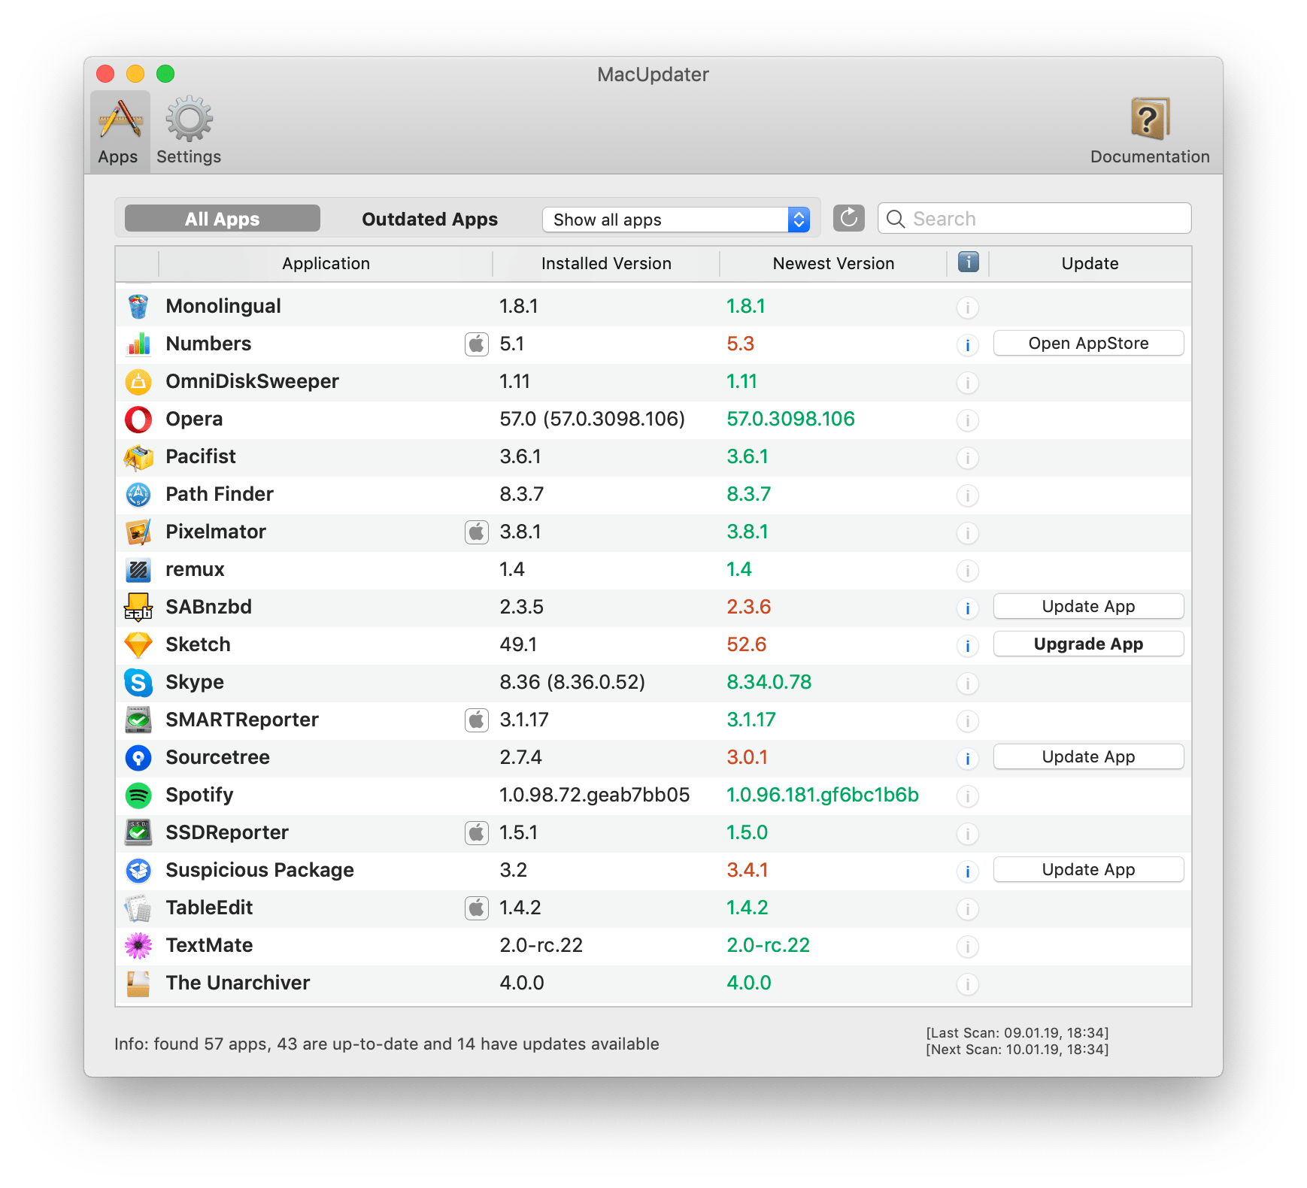Image resolution: width=1307 pixels, height=1188 pixels.
Task: Click Upgrade App for Sketch
Action: pos(1088,644)
